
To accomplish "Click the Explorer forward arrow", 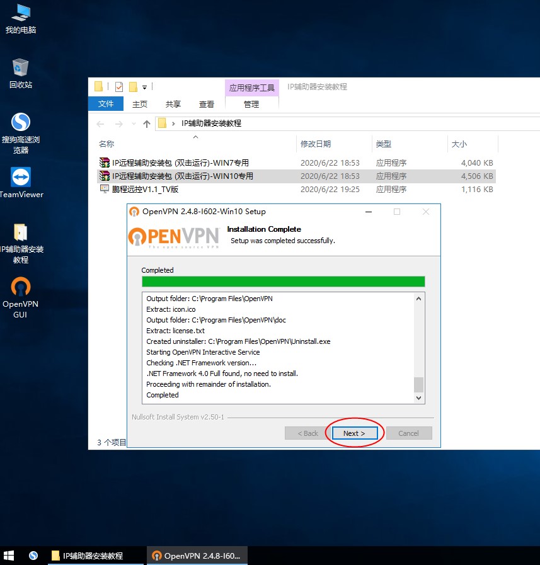I will tap(118, 124).
